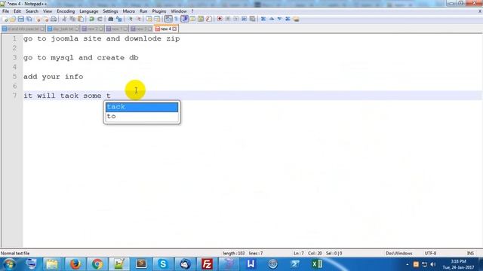Select 'to' autocomplete suggestion
The width and height of the screenshot is (483, 271).
(x=142, y=117)
